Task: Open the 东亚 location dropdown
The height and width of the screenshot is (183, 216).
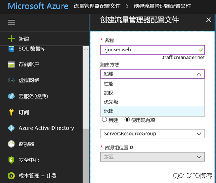Action: (x=152, y=157)
